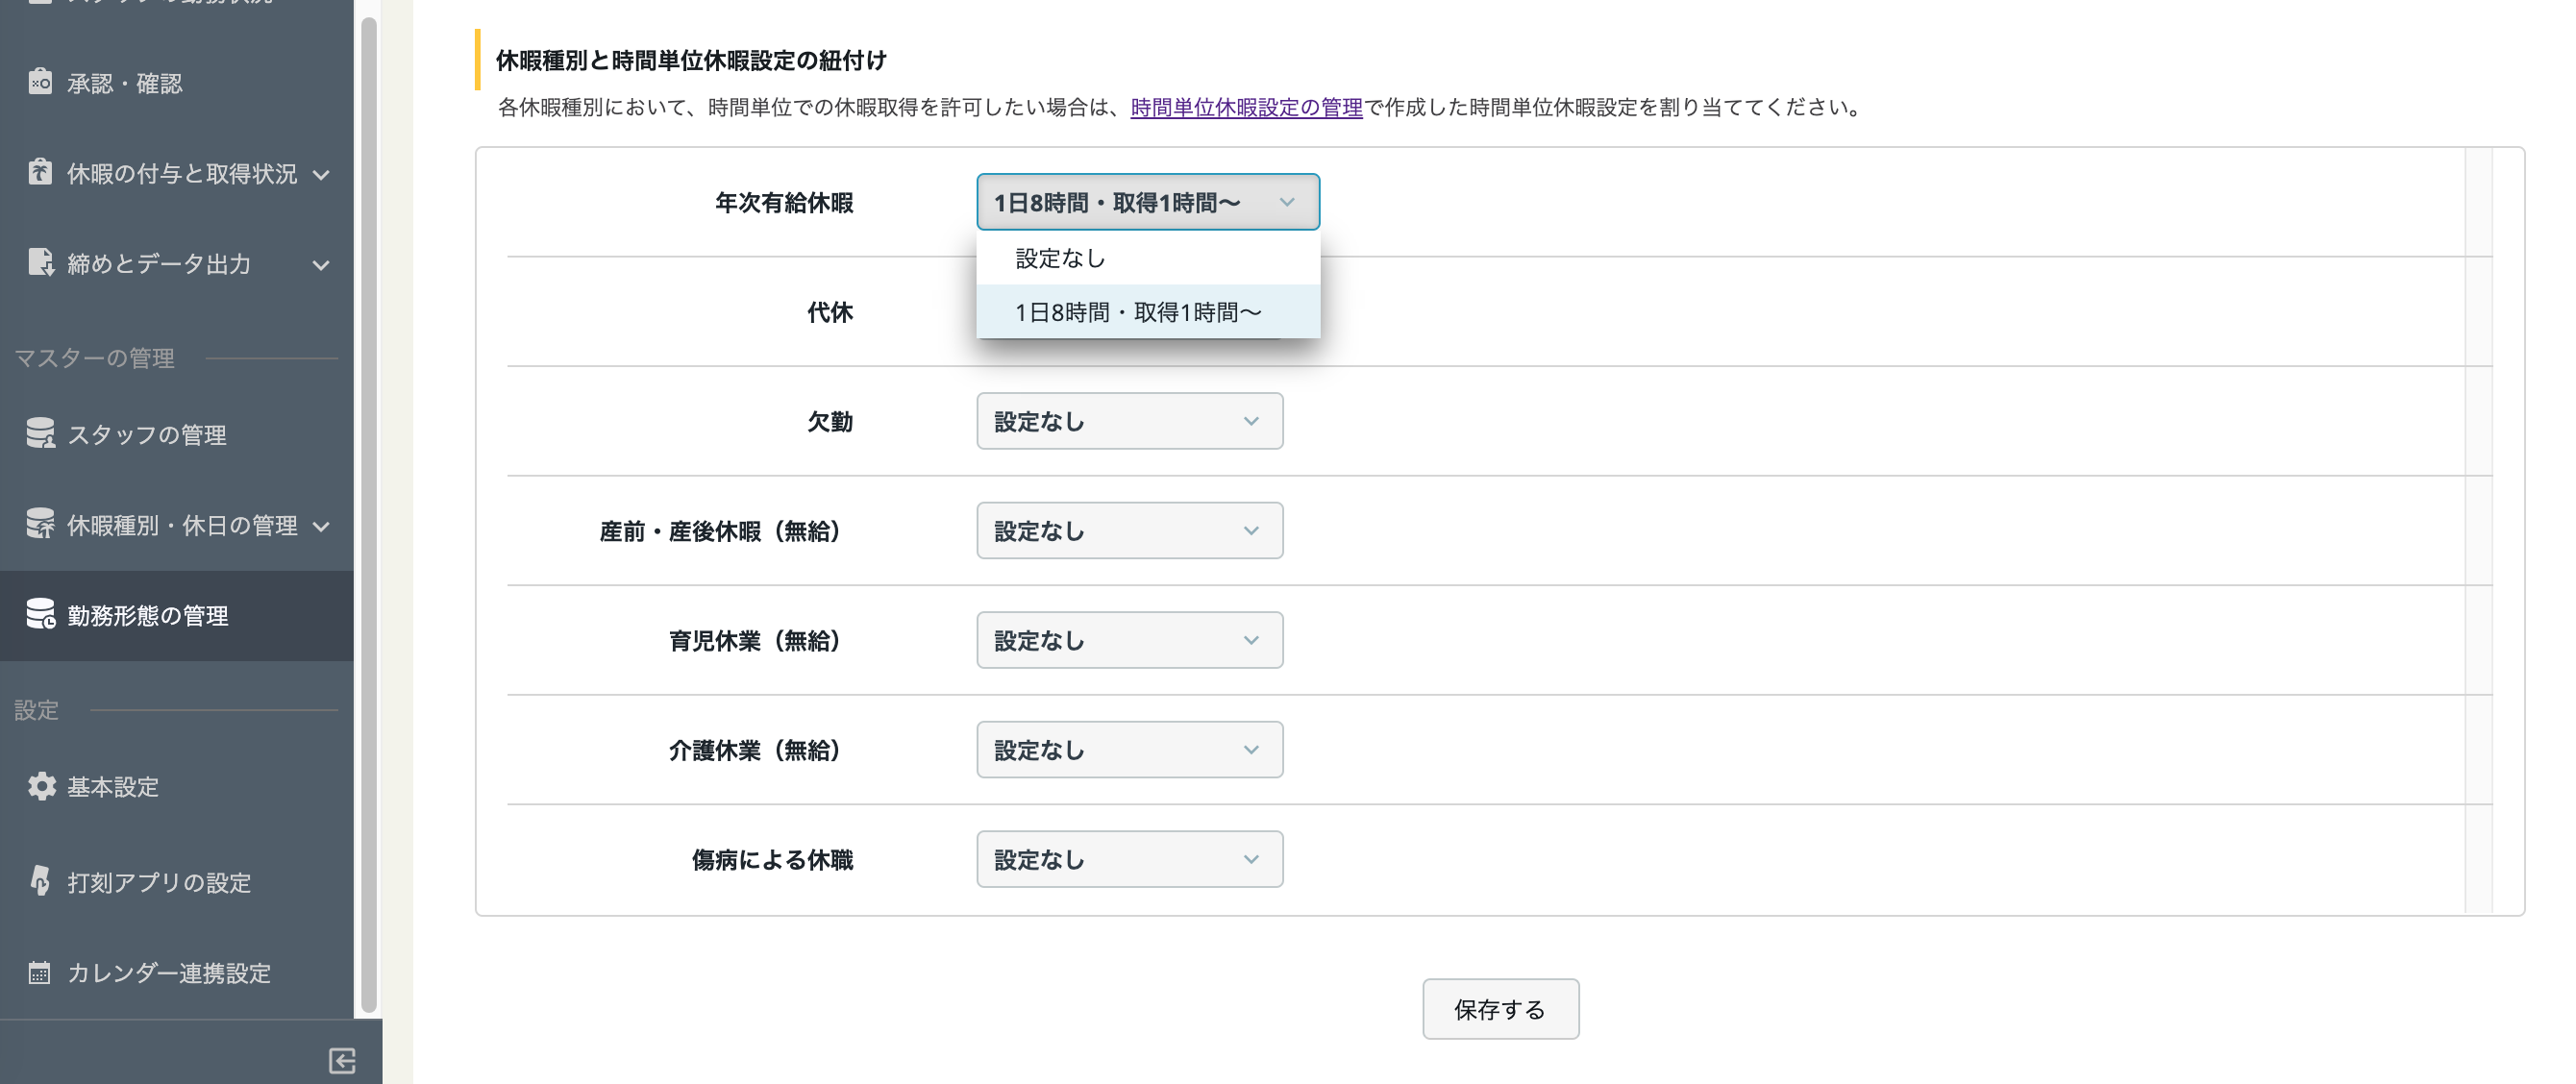The image size is (2576, 1084).
Task: Click the 傷病による休職 row label
Action: (x=772, y=860)
